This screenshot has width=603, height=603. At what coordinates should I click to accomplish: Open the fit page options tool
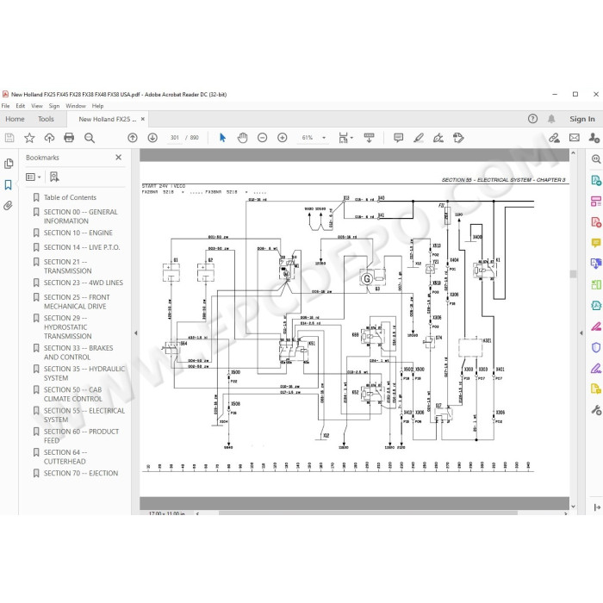pos(345,138)
